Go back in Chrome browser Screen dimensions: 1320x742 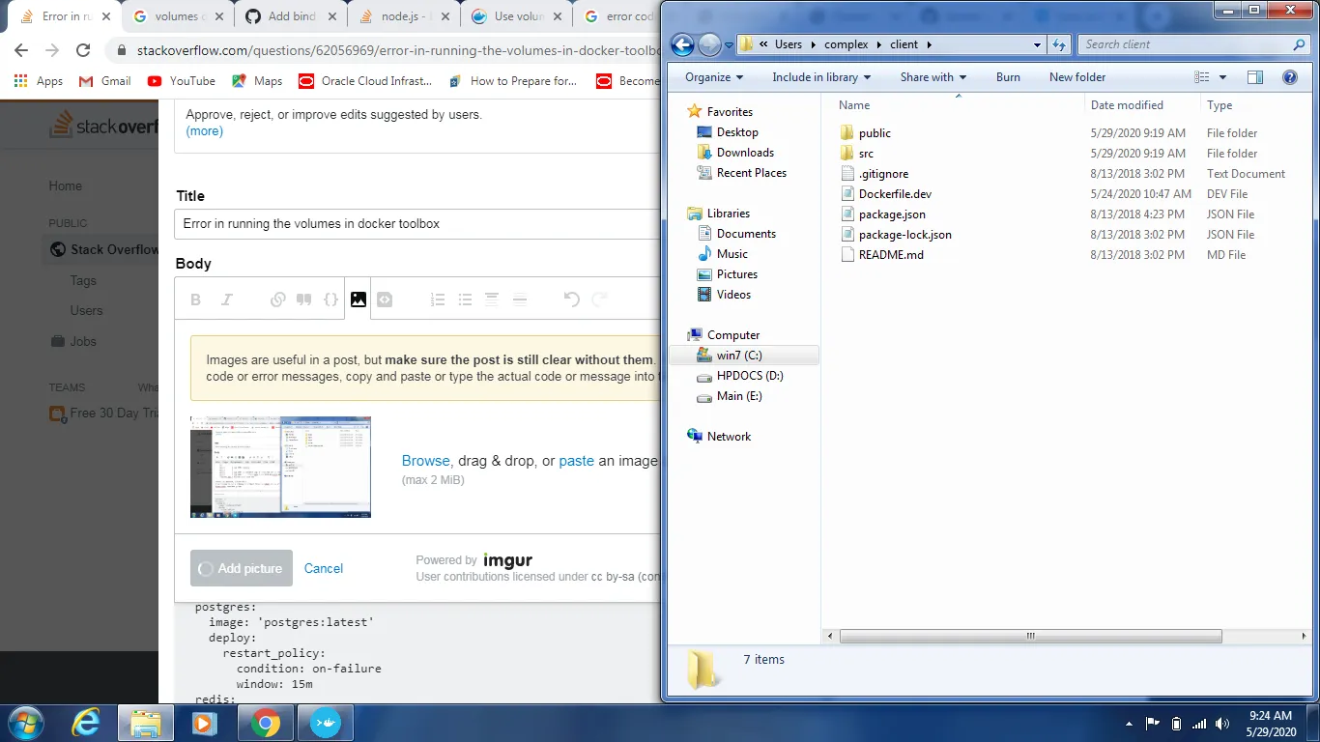(21, 50)
